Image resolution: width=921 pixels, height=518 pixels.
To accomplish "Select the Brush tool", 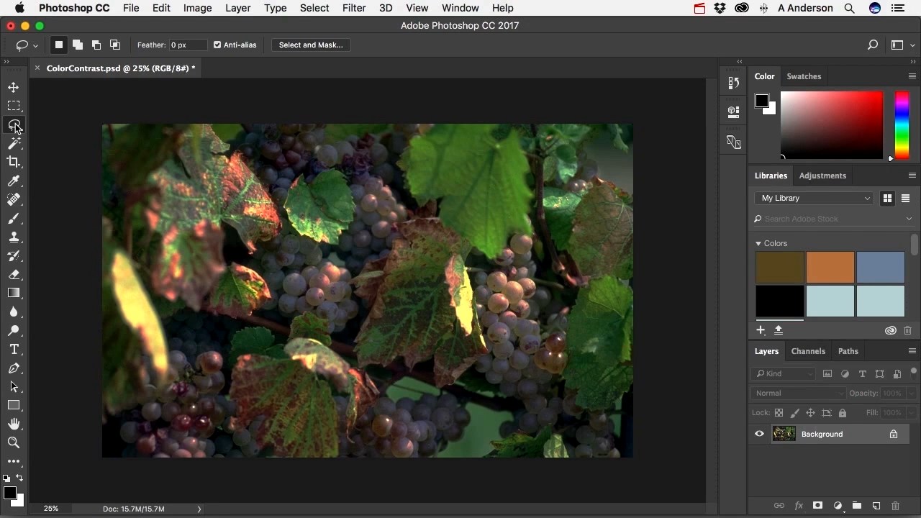I will click(14, 219).
